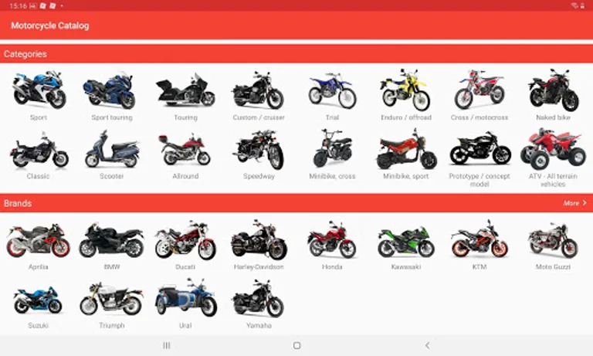The width and height of the screenshot is (593, 356).
Task: Open the Scooter category image
Action: (112, 150)
